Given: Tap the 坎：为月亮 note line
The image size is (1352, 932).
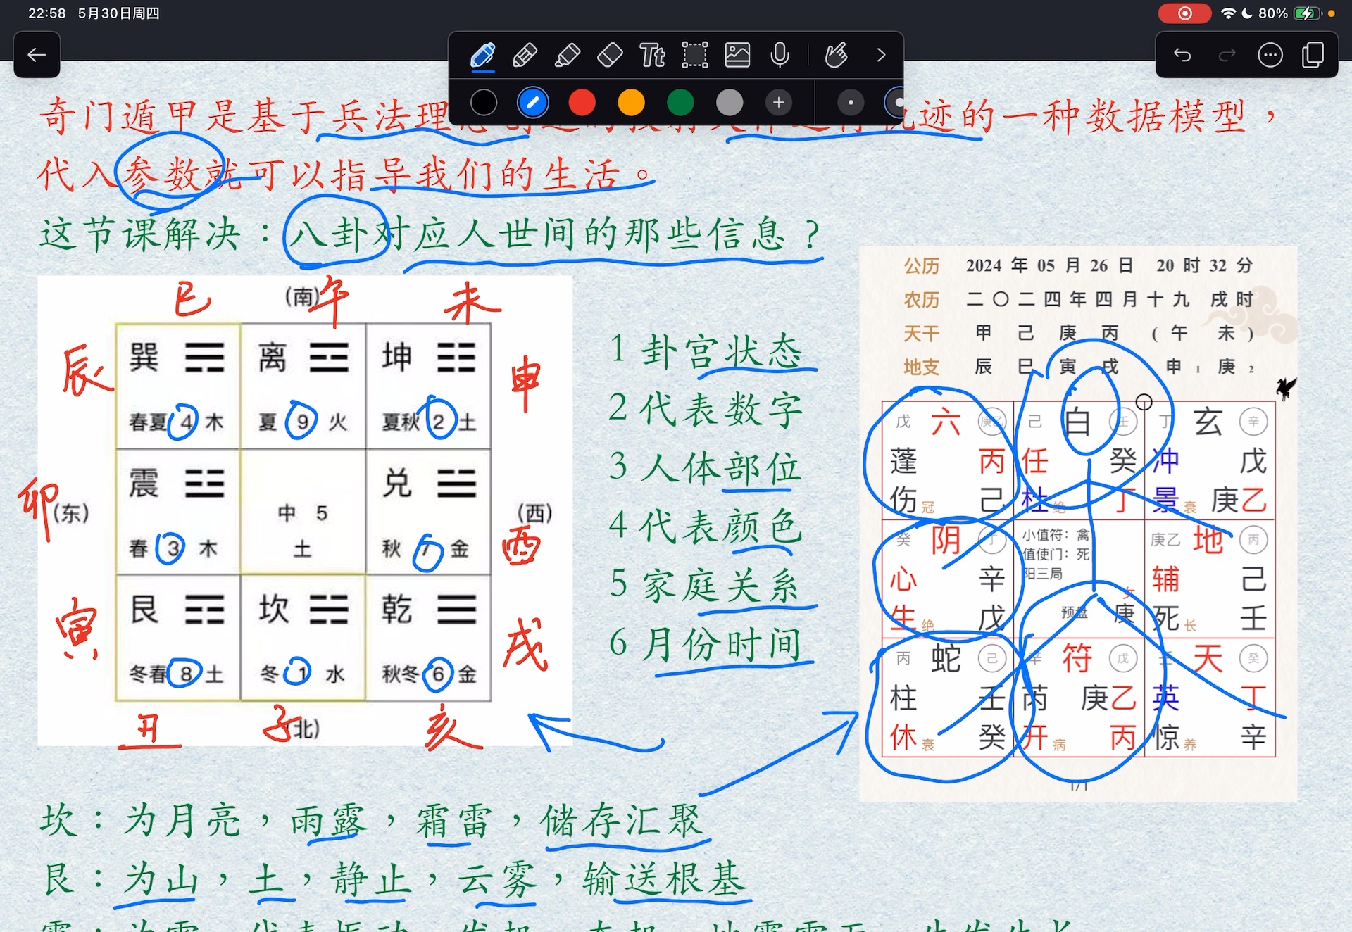Looking at the screenshot, I should (372, 821).
